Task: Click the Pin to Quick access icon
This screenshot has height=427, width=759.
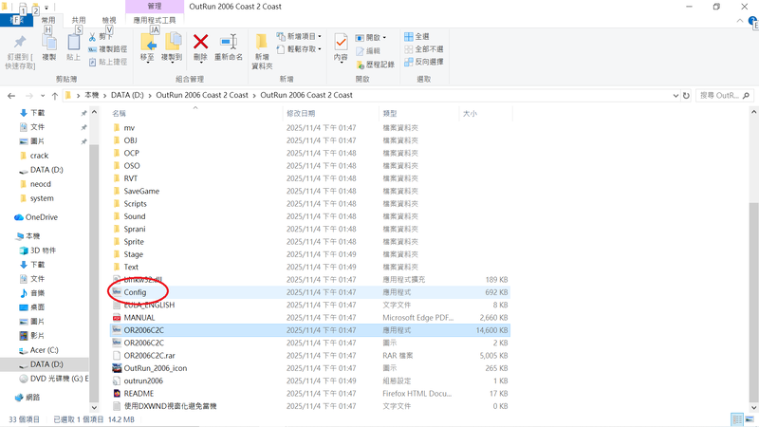Action: 20,43
